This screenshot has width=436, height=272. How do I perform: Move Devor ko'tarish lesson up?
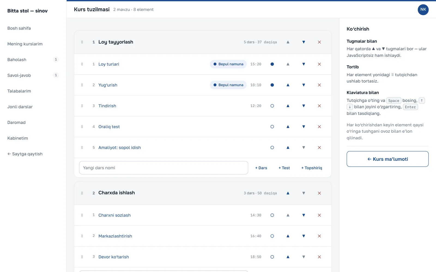click(x=288, y=257)
